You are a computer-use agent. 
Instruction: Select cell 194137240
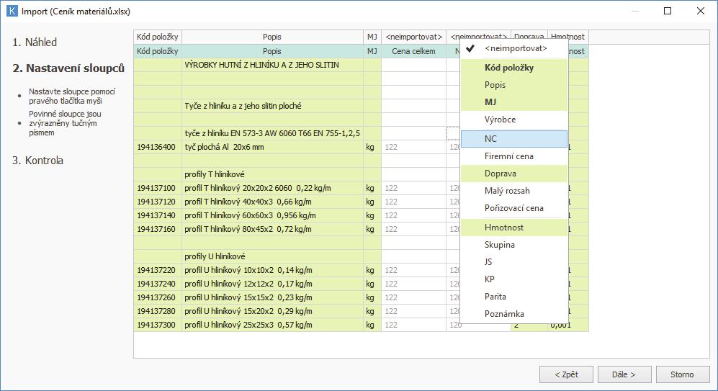point(158,284)
